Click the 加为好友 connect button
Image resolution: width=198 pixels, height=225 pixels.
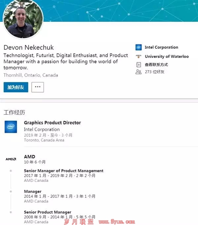pyautogui.click(x=16, y=87)
